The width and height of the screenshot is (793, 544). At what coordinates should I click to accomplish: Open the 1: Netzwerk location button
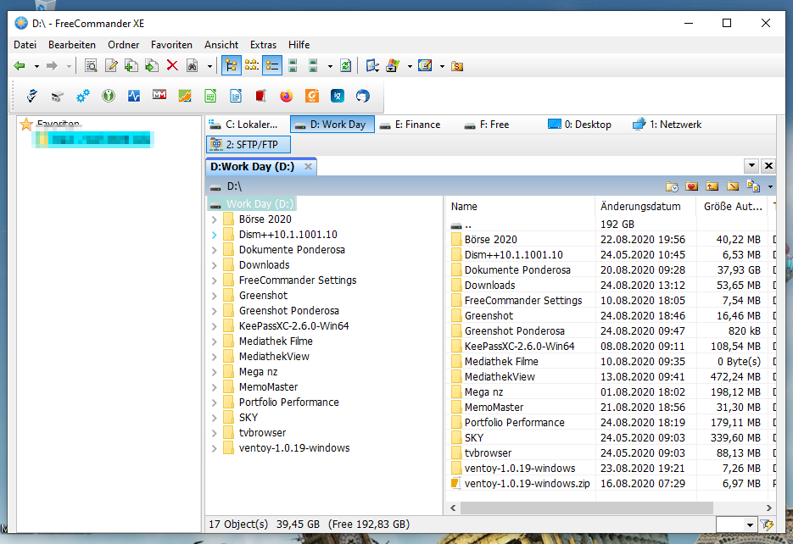(667, 125)
